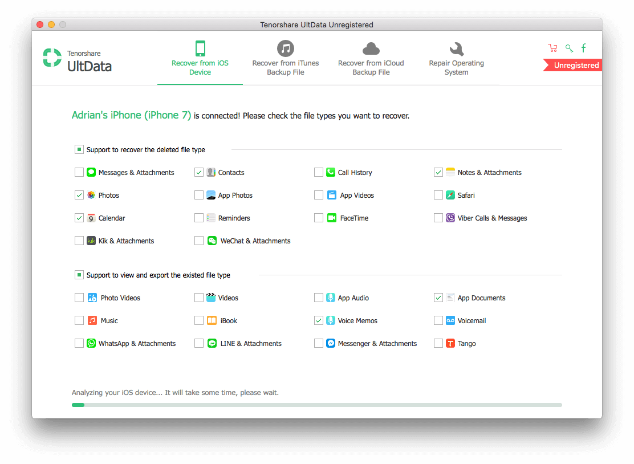634x464 pixels.
Task: Click the Viber Calls & Messages icon
Action: point(450,218)
